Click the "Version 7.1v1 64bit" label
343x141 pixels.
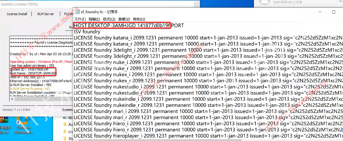16,109
